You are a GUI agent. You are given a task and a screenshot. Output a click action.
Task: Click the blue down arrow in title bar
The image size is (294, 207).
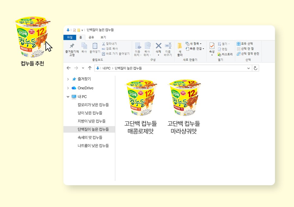click(x=68, y=30)
